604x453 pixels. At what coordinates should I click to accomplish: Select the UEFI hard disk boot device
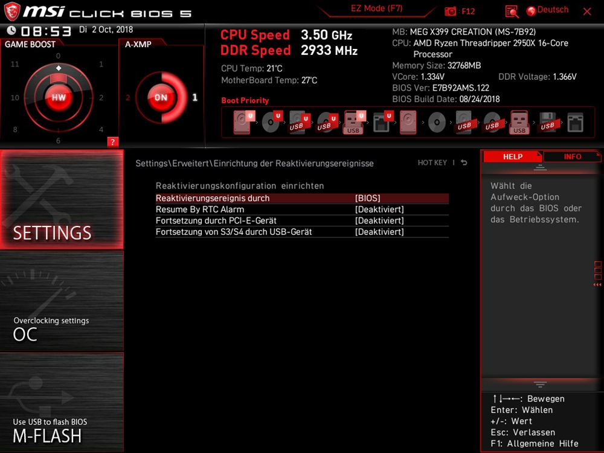(x=243, y=122)
